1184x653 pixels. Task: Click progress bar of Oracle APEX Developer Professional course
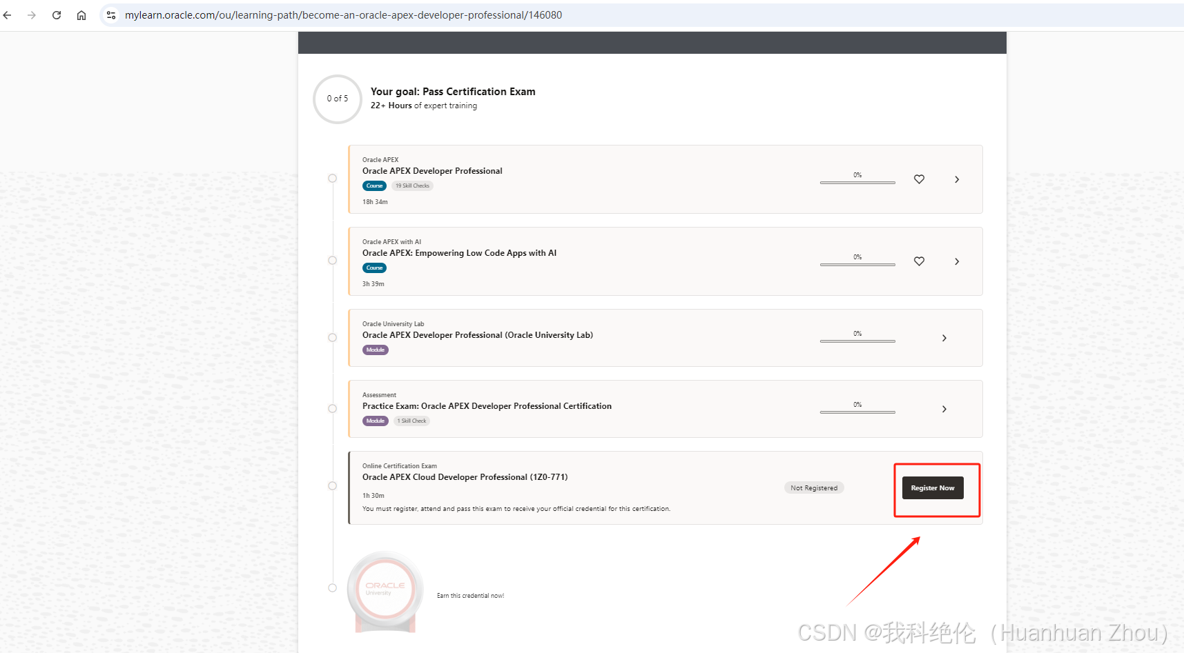point(857,183)
